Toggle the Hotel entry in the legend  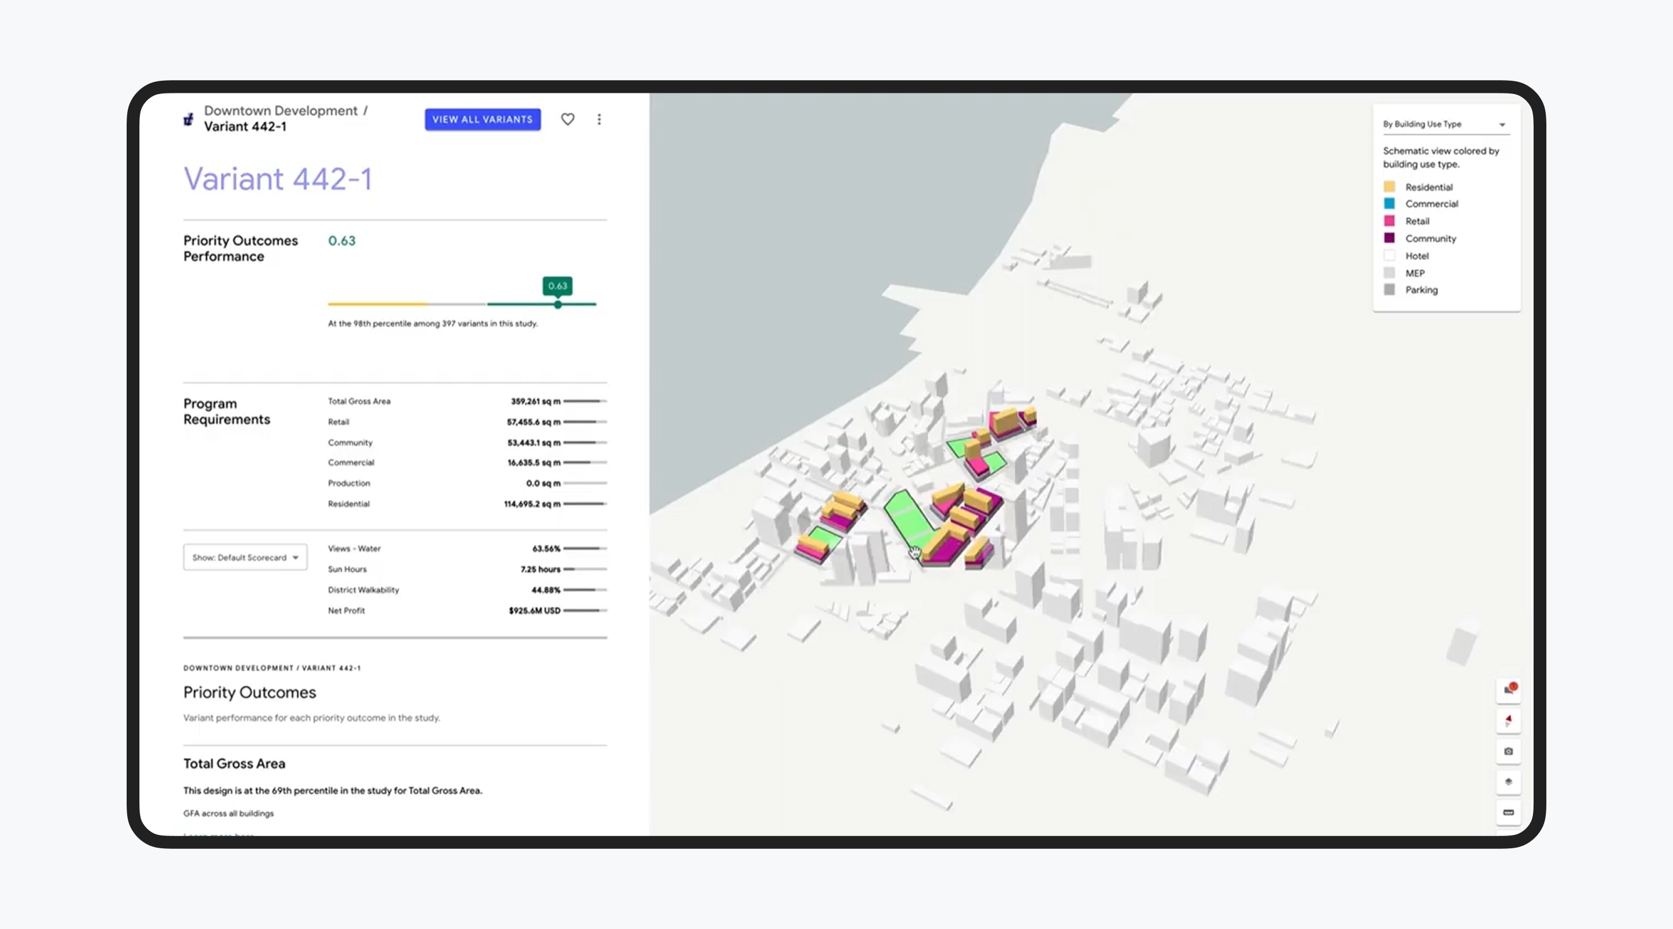coord(1416,255)
